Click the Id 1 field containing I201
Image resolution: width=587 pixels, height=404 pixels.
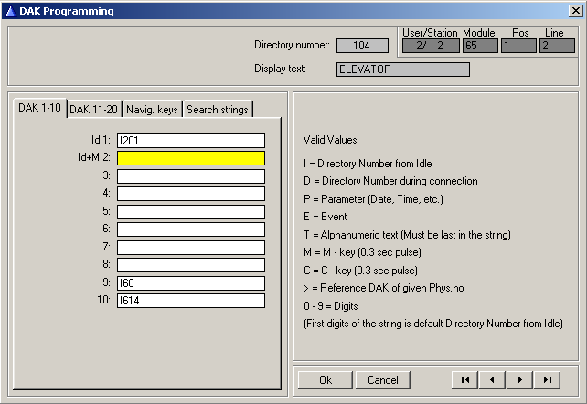[190, 141]
